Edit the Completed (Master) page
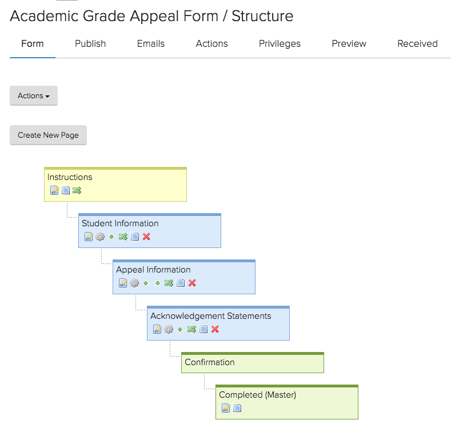The height and width of the screenshot is (432, 451). tap(226, 408)
